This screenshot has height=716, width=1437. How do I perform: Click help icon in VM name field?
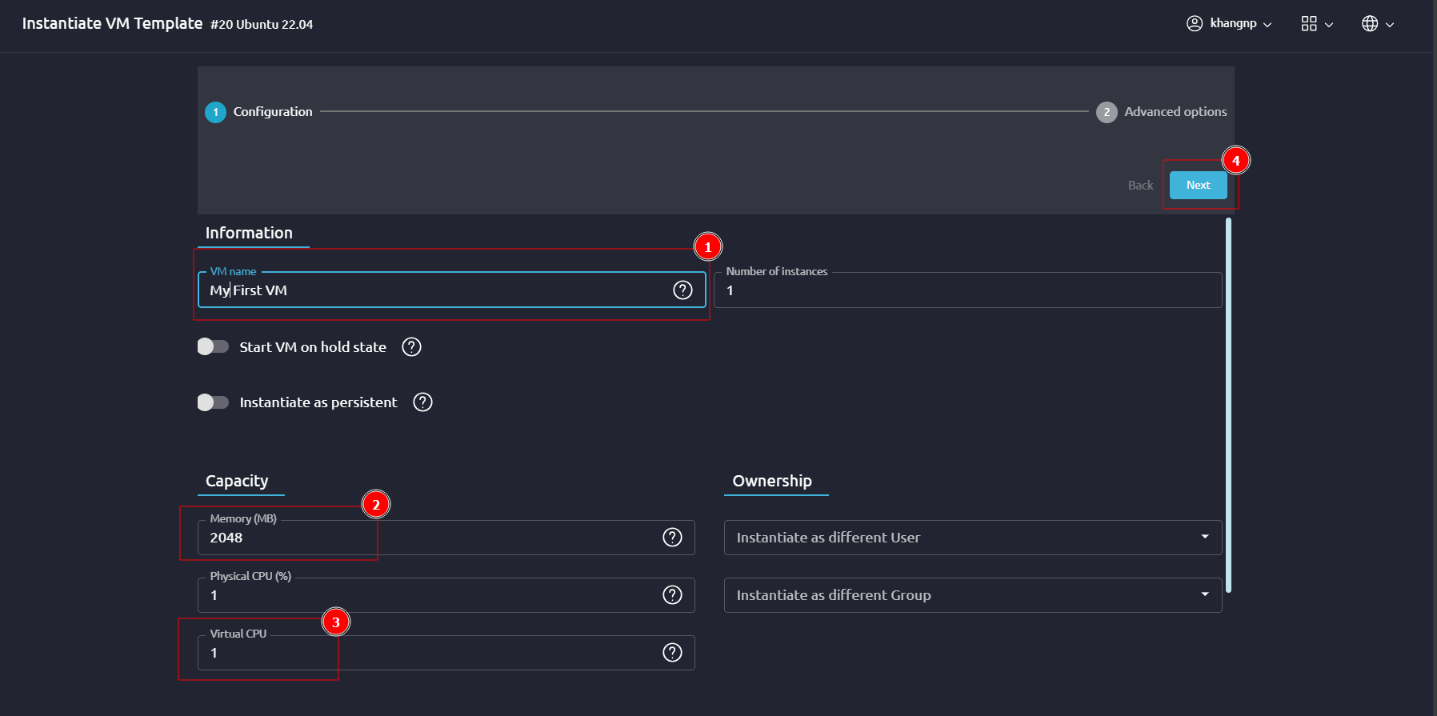(x=682, y=290)
